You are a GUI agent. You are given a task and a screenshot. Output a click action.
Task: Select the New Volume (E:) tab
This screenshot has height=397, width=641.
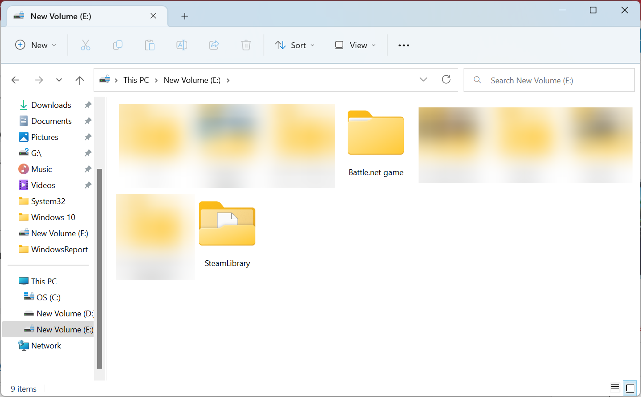(x=88, y=16)
